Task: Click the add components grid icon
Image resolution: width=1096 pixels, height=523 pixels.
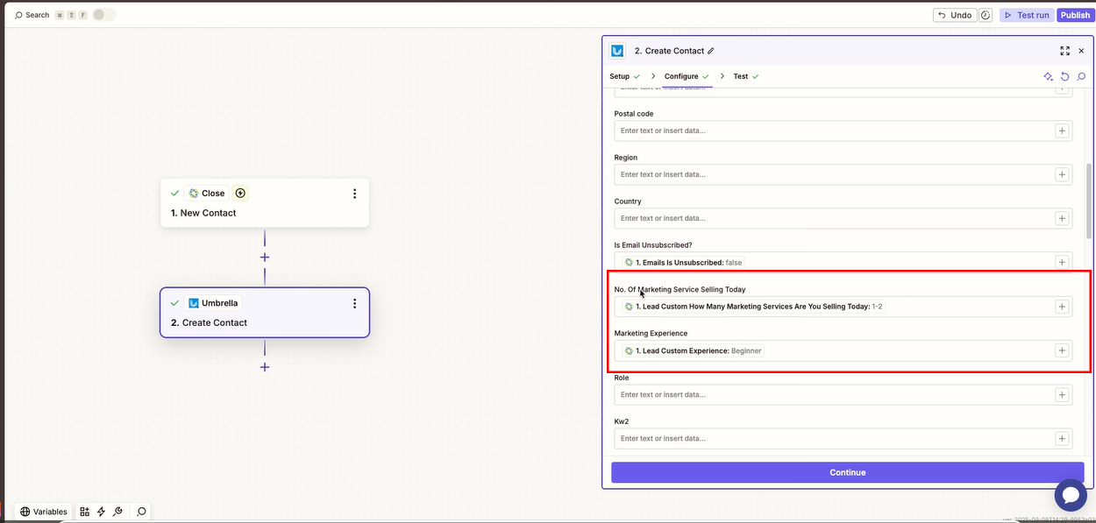Action: point(85,512)
